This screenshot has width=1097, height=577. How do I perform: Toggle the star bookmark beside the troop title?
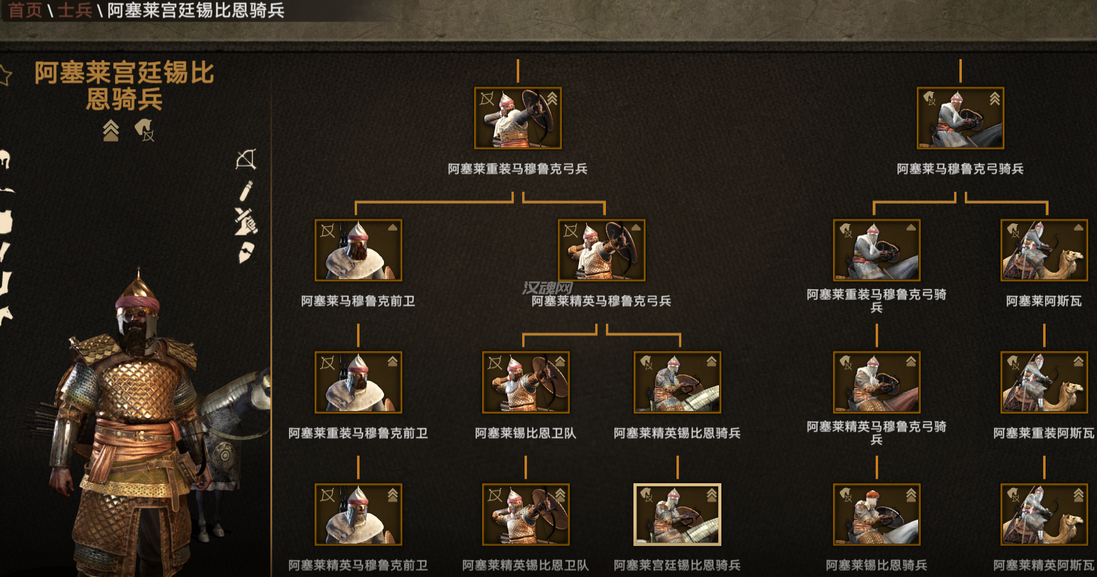(4, 75)
